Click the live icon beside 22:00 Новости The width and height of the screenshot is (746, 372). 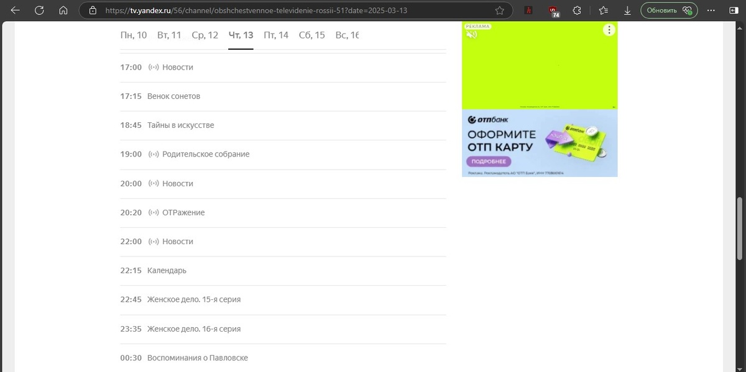coord(154,241)
